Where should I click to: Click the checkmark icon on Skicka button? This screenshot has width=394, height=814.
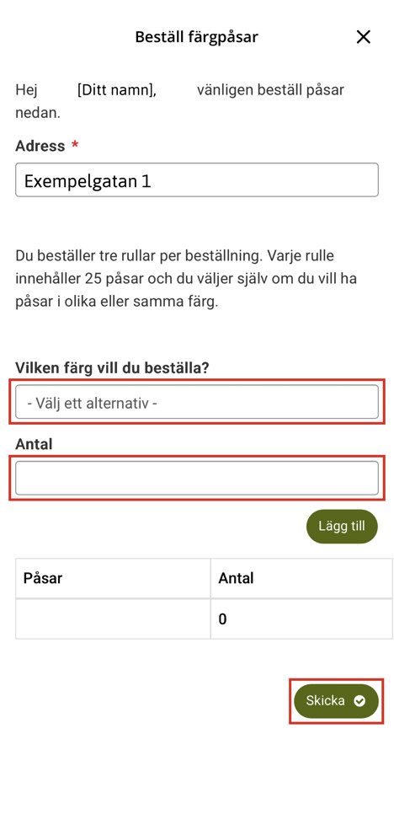click(359, 701)
